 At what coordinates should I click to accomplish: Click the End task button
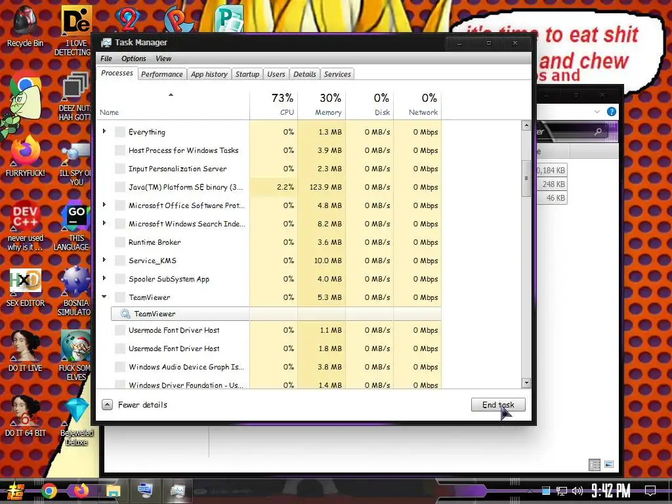pos(498,404)
